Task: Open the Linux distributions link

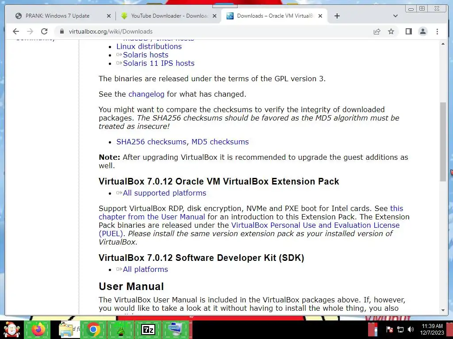Action: [x=149, y=46]
